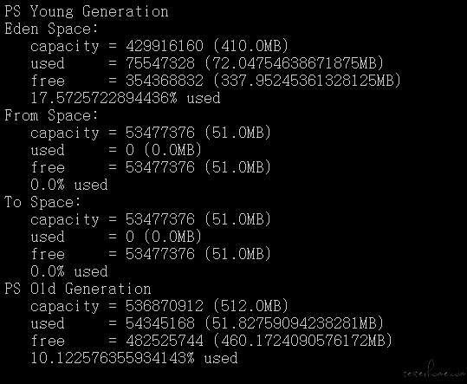The height and width of the screenshot is (384, 467).
Task: Click the To Space label
Action: coord(42,202)
